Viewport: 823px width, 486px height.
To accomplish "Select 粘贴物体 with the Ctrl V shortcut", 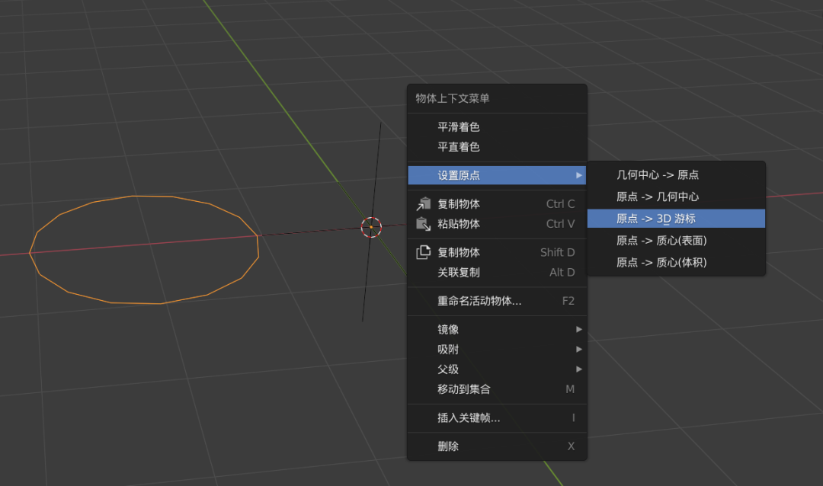I will (x=497, y=224).
